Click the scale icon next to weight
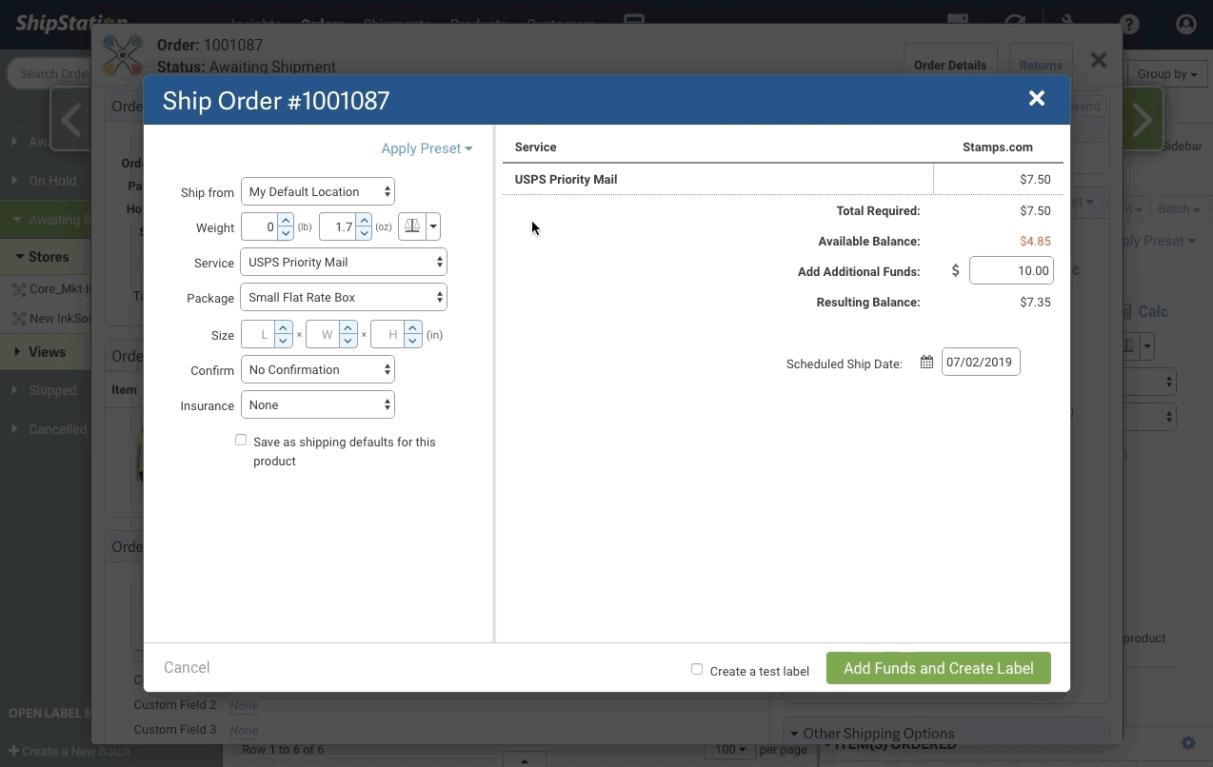Screen dimensions: 1213x767 click(412, 226)
